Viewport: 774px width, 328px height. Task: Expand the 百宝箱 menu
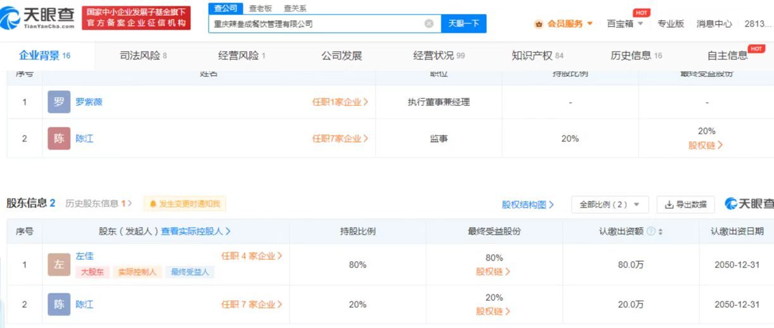[x=625, y=24]
